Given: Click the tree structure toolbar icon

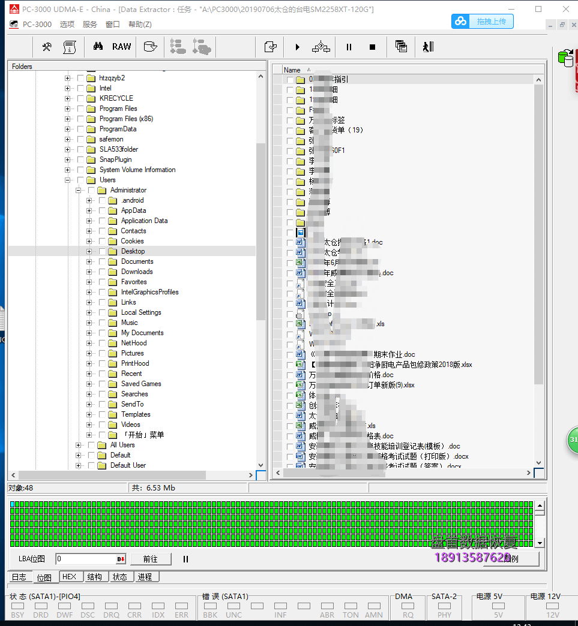Looking at the screenshot, I should [x=178, y=47].
